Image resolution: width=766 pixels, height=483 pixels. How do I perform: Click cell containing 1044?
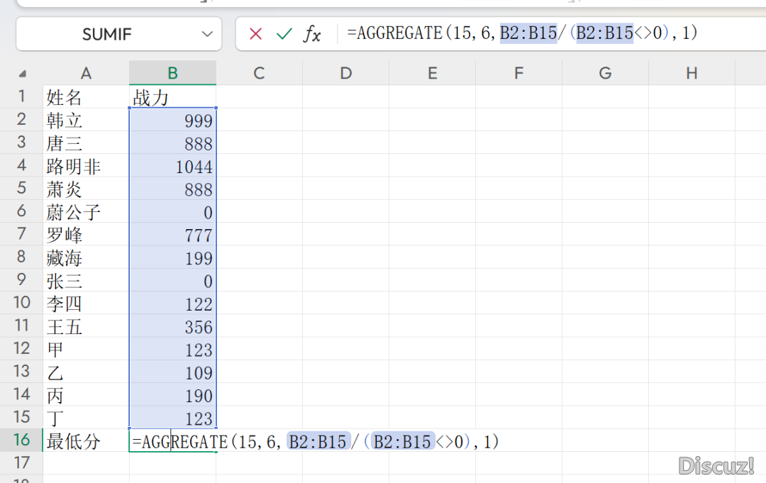[x=172, y=167]
